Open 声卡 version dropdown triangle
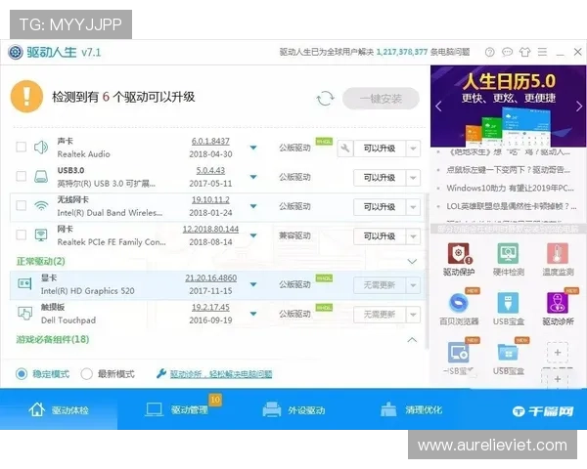Screen dimensions: 587x469 tap(253, 148)
